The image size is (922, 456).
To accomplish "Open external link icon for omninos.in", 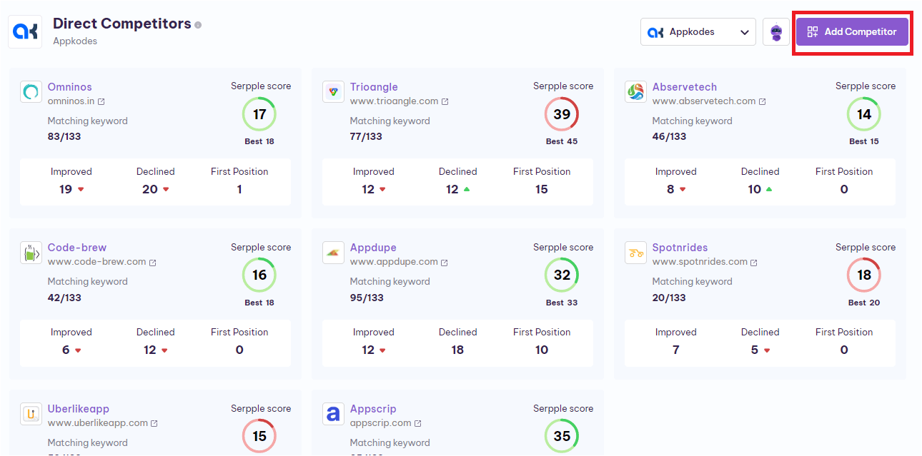I will click(x=101, y=102).
